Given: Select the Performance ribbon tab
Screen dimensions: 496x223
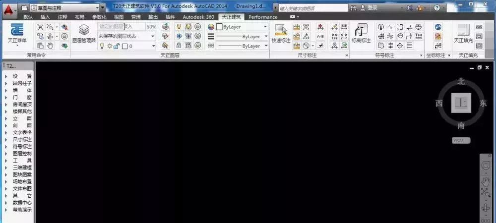Looking at the screenshot, I should (x=263, y=17).
